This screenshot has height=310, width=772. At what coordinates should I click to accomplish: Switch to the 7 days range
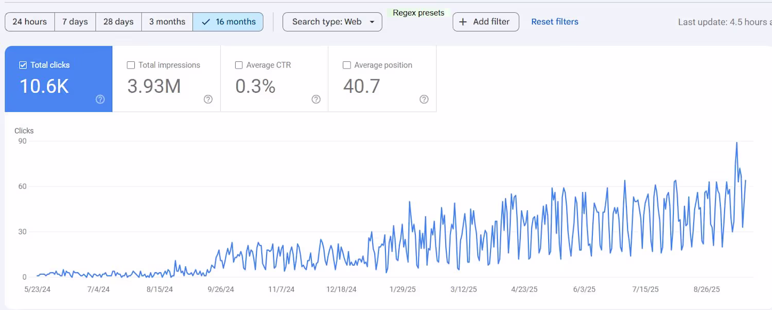[75, 22]
